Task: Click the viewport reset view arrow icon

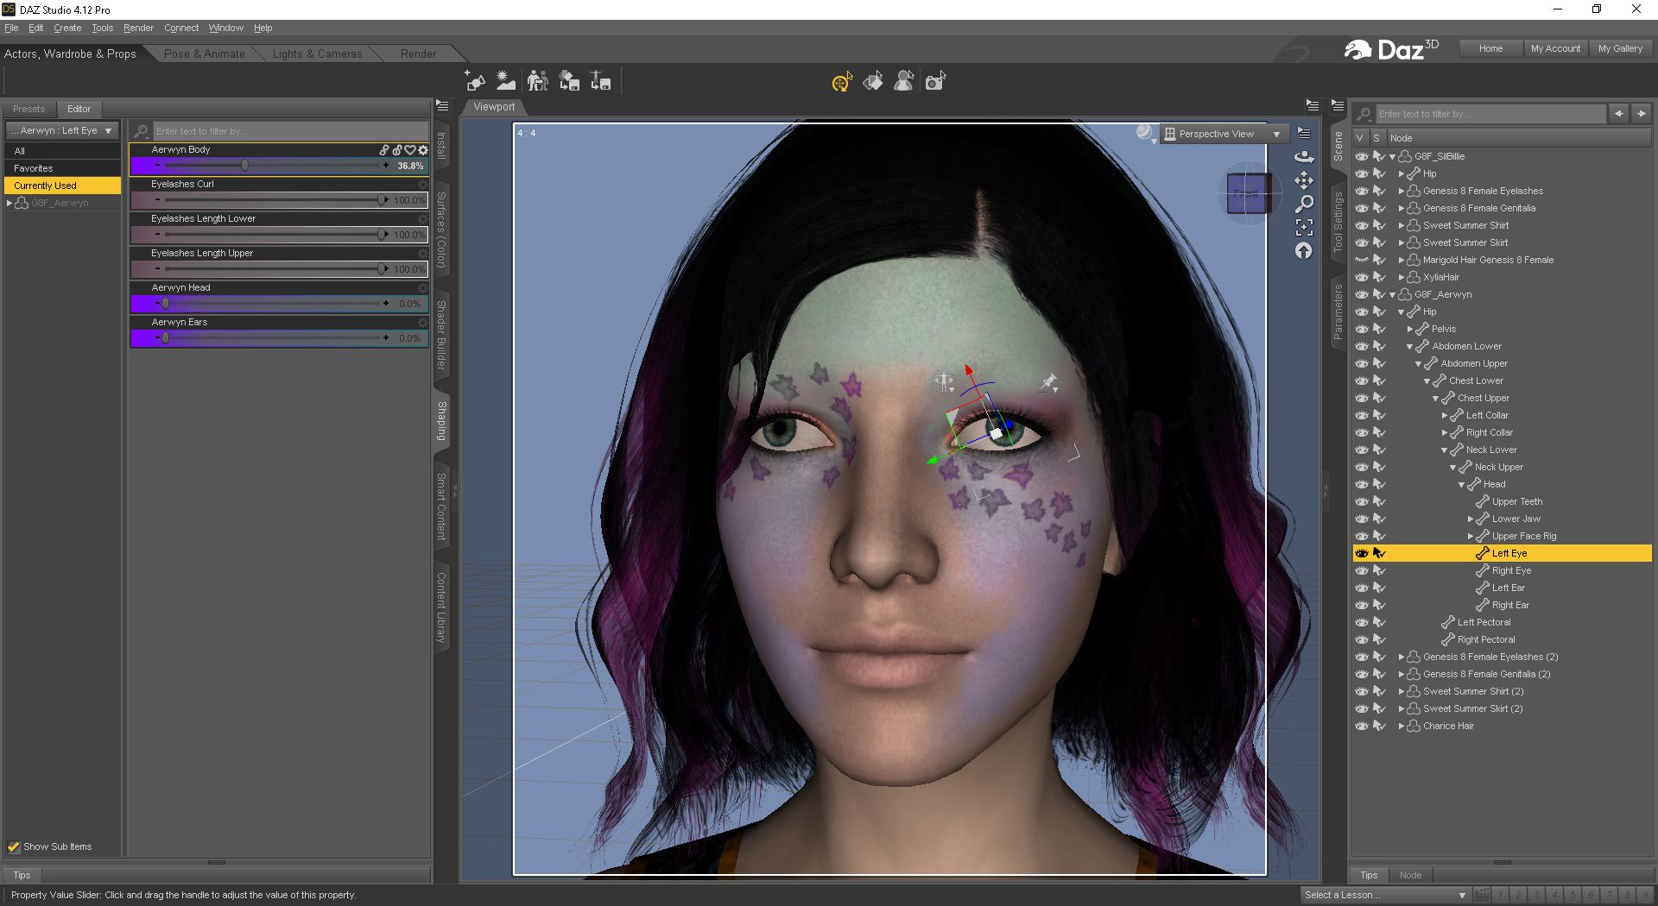Action: pos(1304,250)
